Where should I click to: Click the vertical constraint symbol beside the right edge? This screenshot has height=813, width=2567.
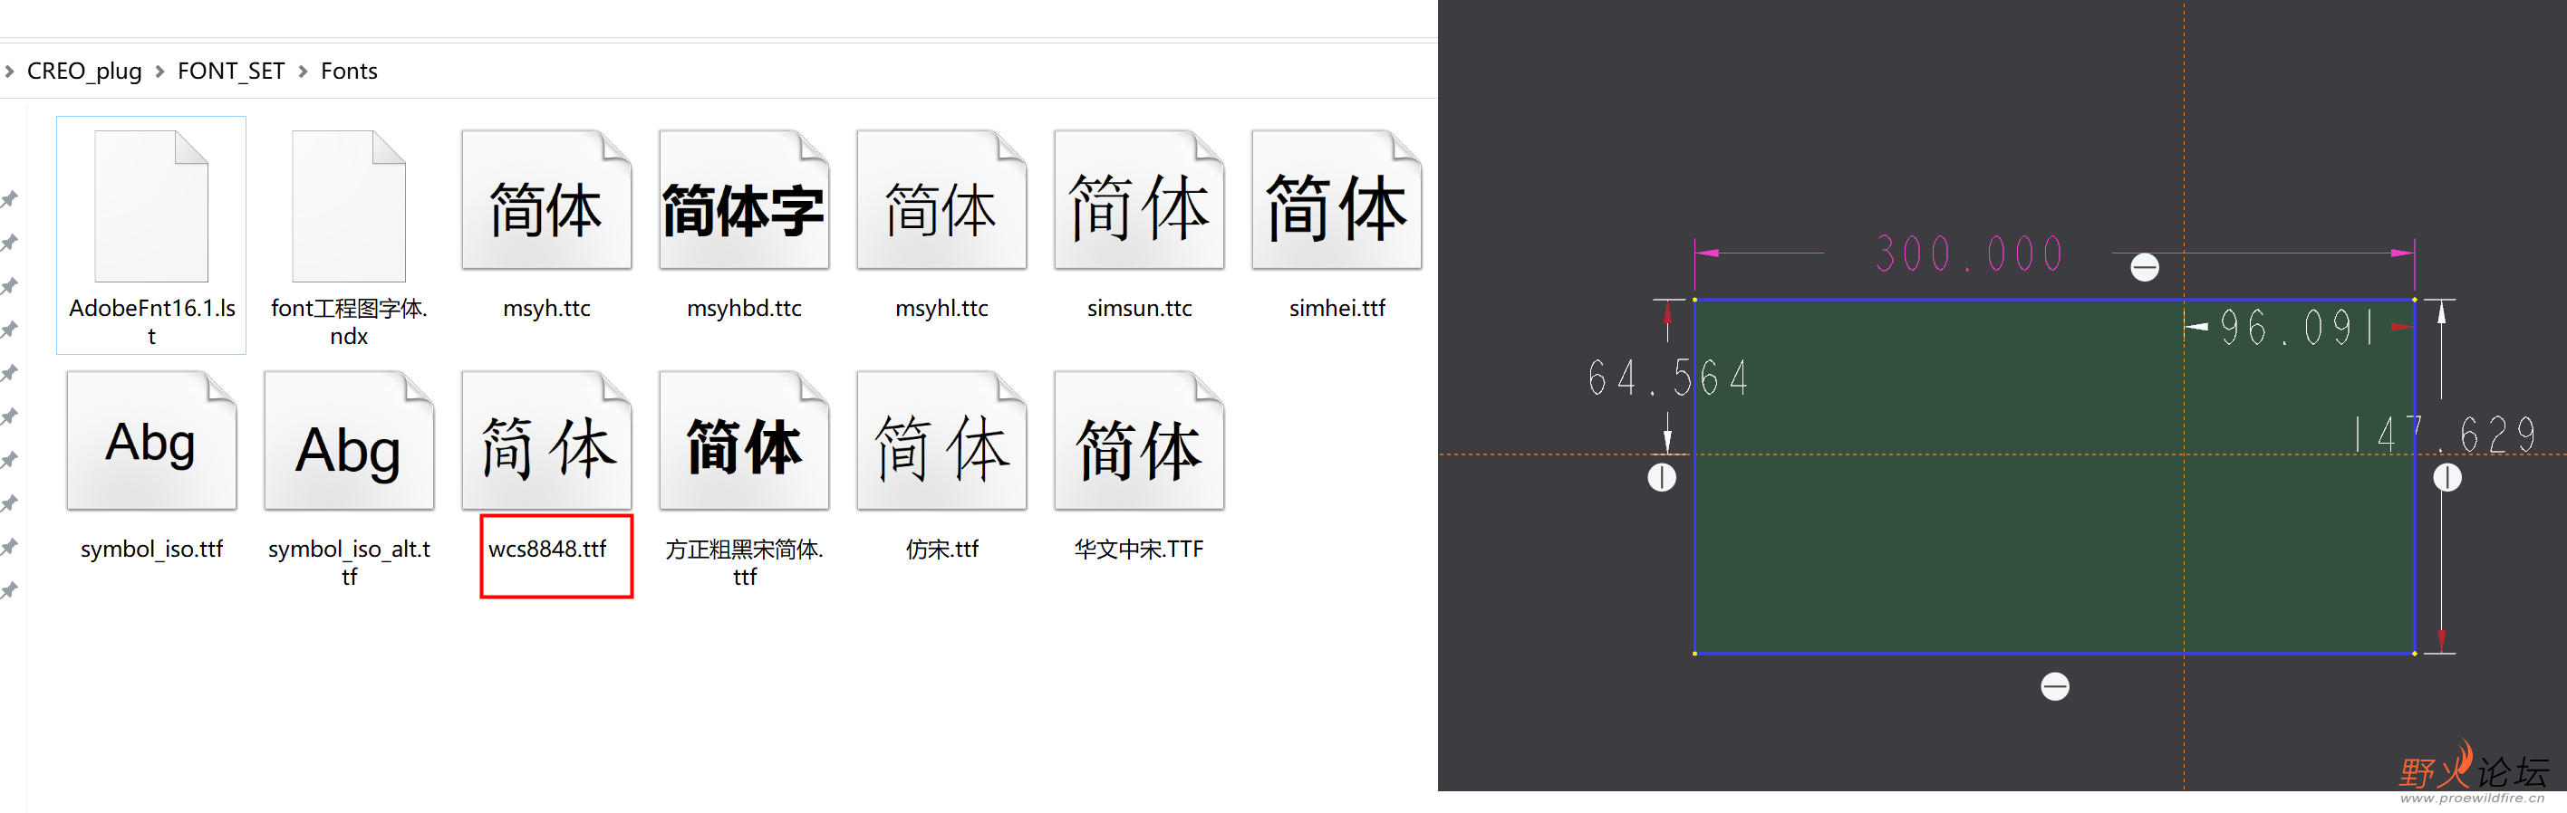(2447, 478)
